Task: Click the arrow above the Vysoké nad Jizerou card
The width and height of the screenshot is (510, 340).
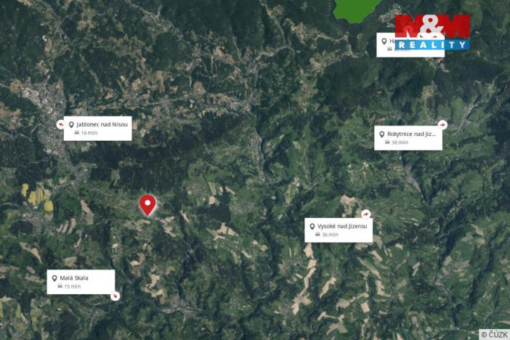Action: pos(366,214)
